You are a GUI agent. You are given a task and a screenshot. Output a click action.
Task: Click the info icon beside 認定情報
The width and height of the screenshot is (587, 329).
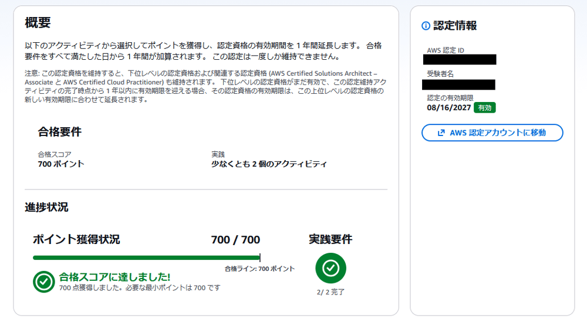point(426,26)
